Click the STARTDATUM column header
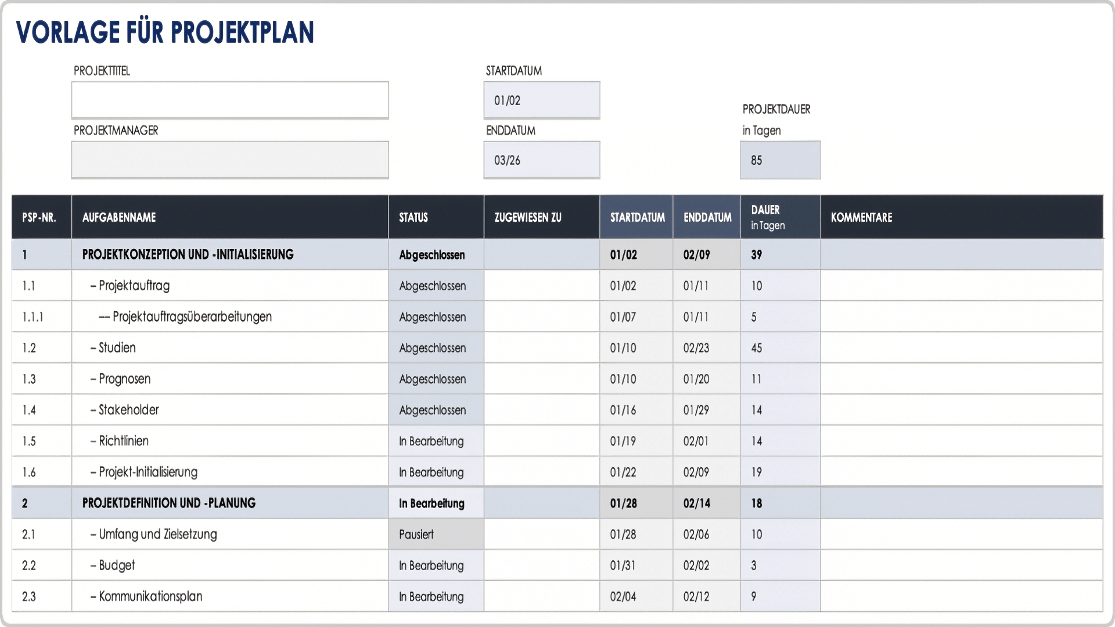 point(636,217)
